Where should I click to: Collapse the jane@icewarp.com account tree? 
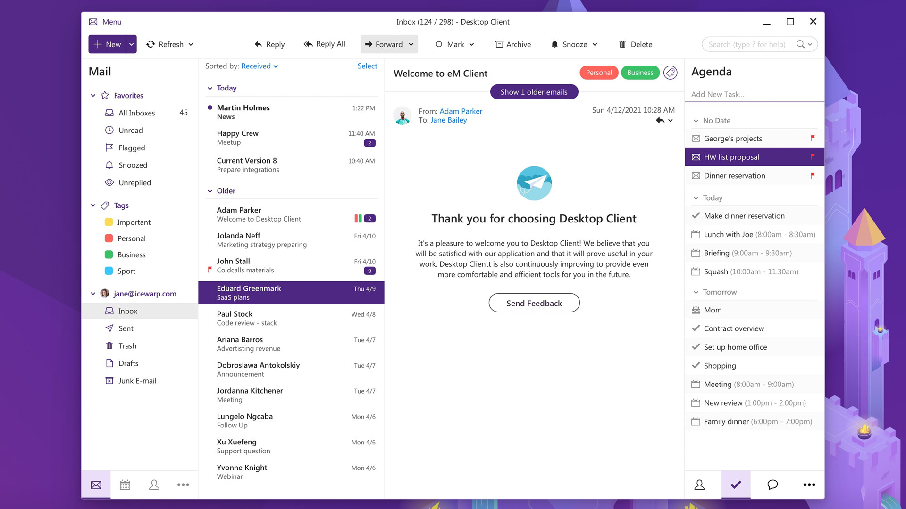(93, 294)
